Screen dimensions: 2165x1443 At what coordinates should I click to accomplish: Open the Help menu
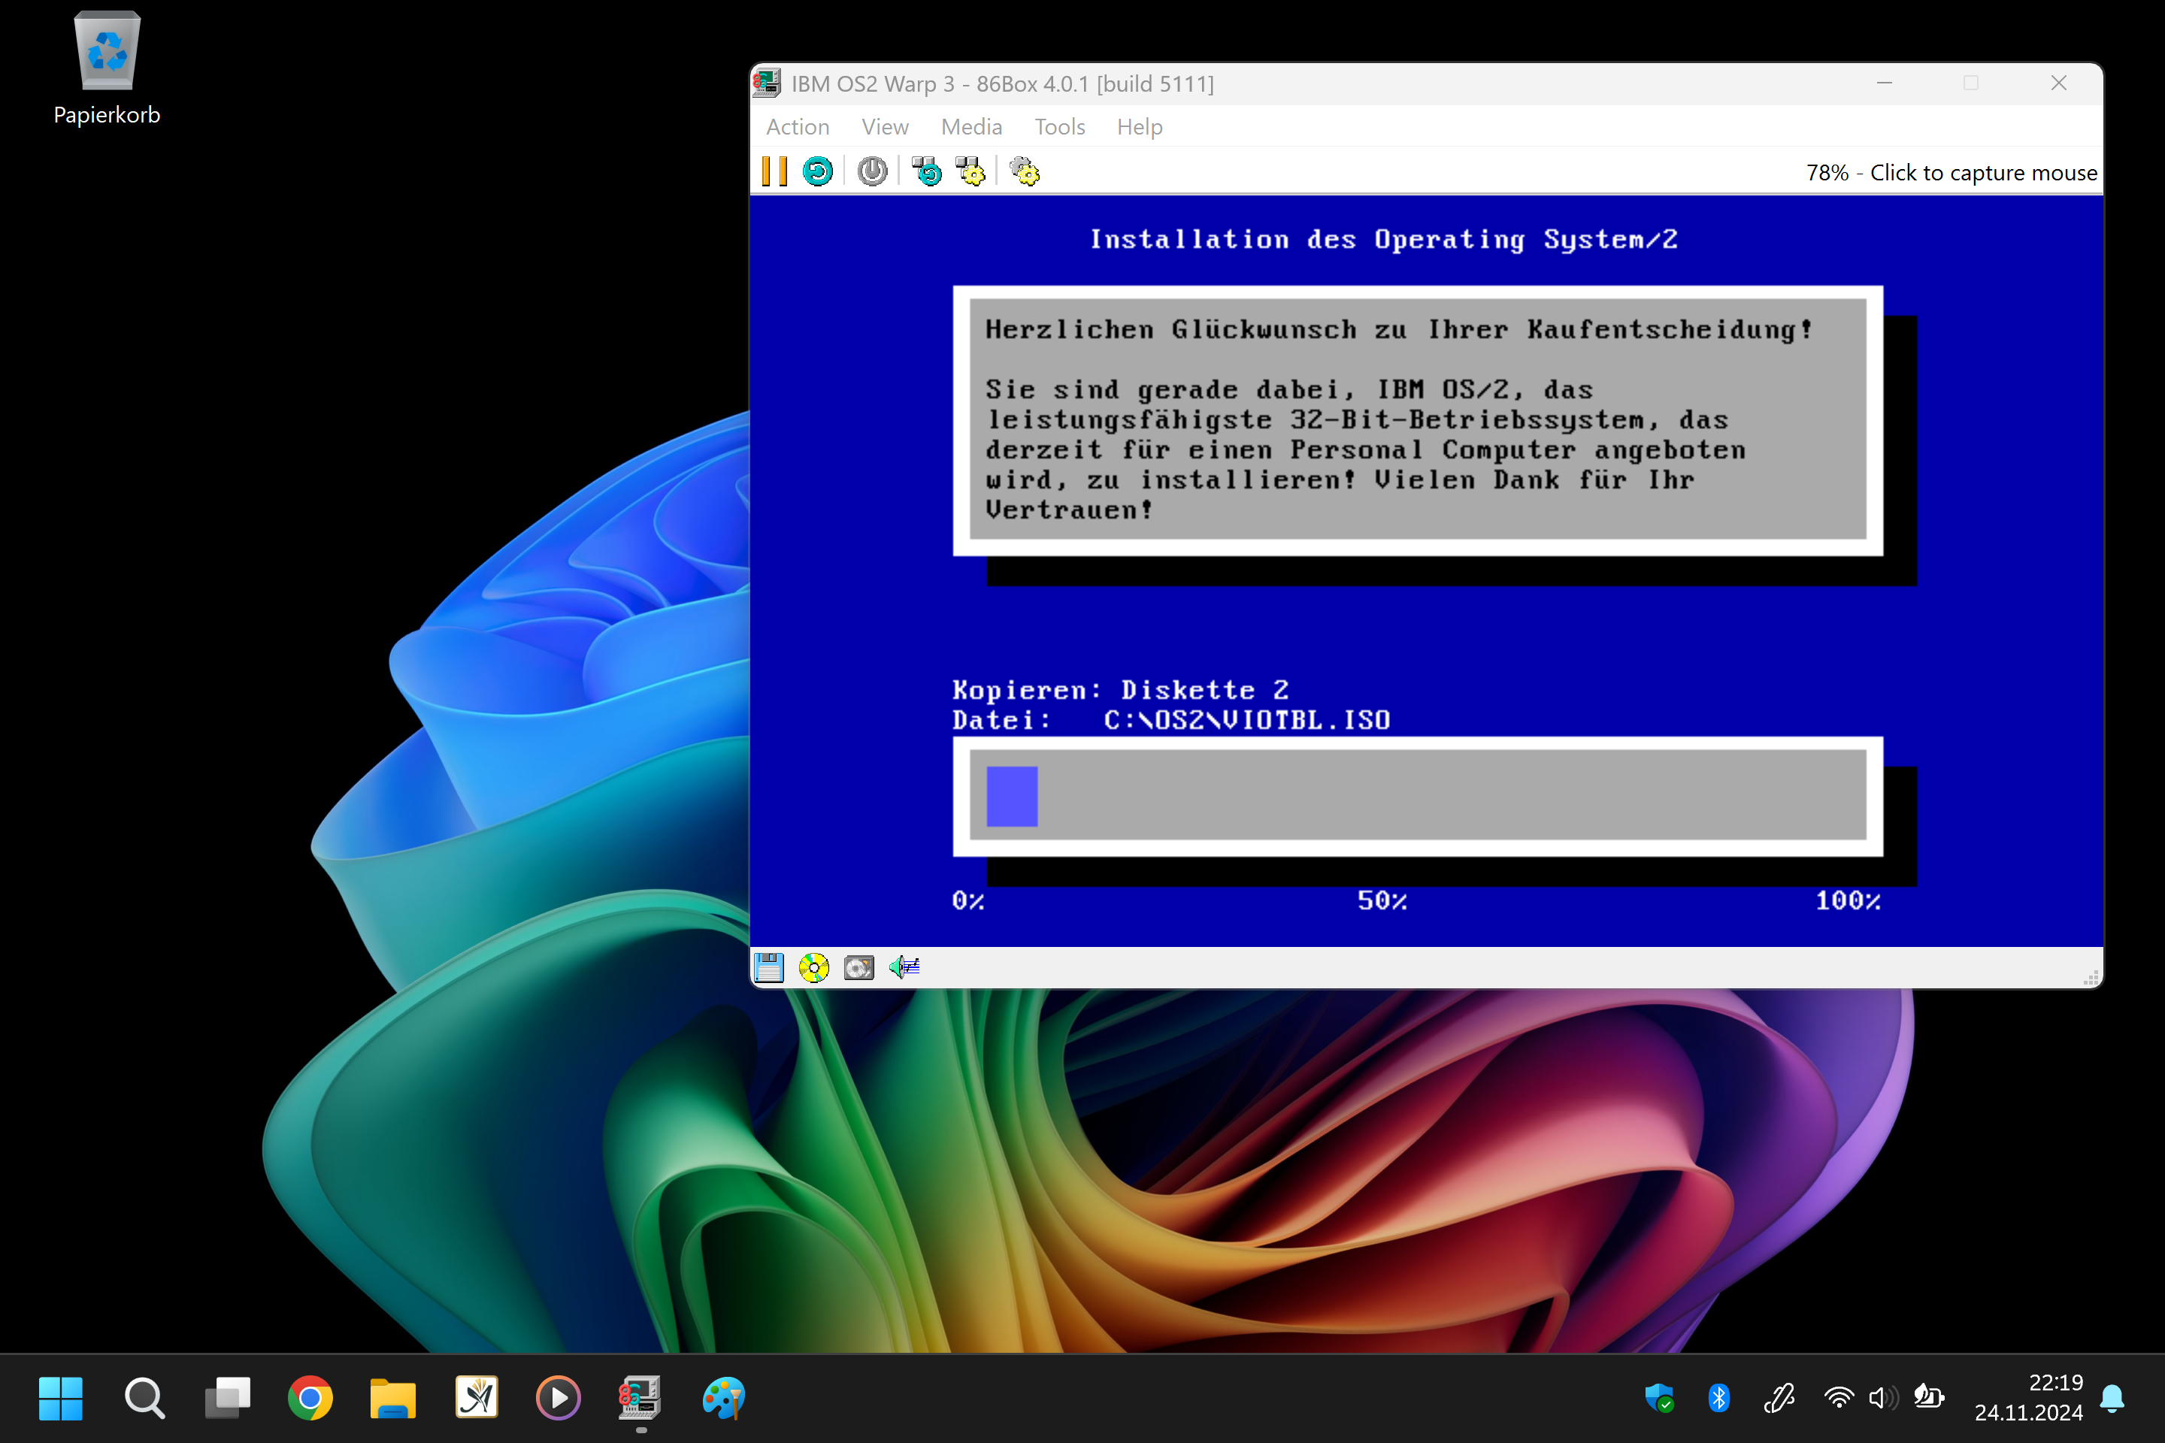tap(1140, 127)
